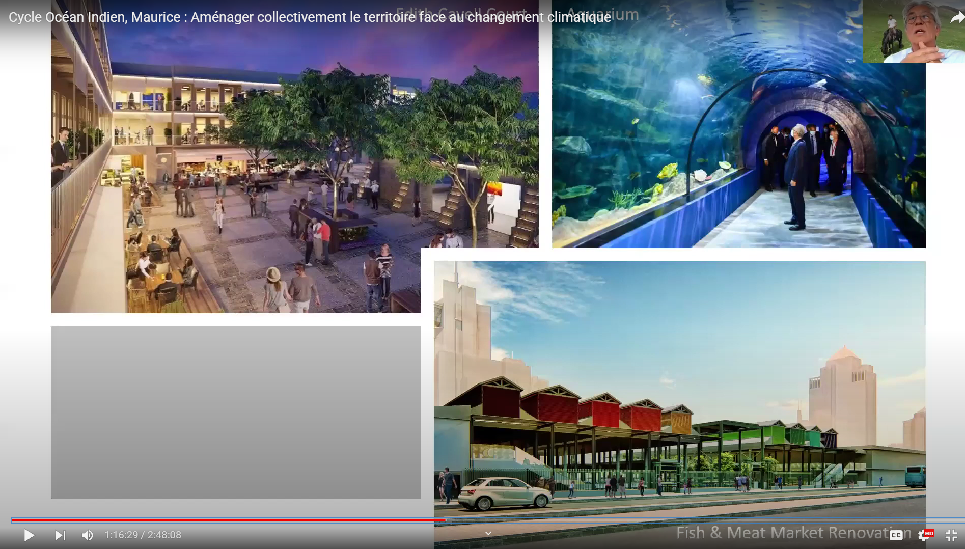Open video title link at top

pyautogui.click(x=310, y=17)
